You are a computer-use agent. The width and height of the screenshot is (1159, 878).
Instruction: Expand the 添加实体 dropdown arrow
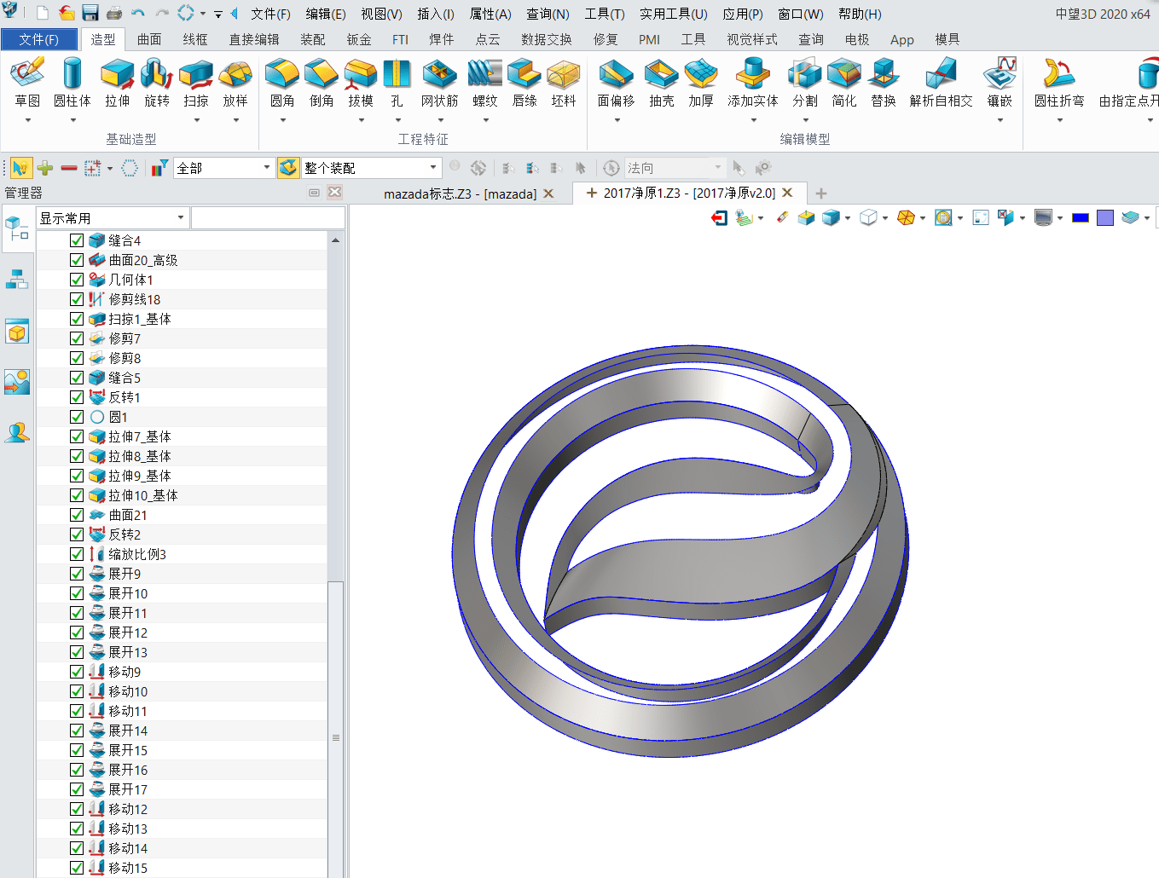[753, 120]
